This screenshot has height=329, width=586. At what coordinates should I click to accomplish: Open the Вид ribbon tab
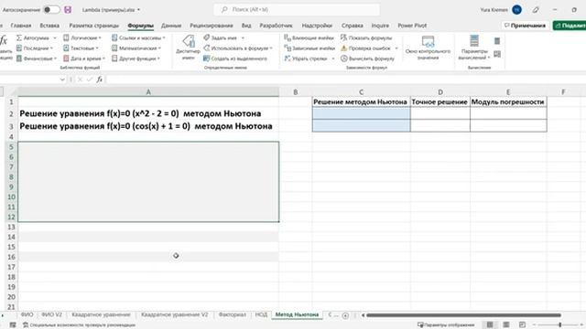point(246,26)
